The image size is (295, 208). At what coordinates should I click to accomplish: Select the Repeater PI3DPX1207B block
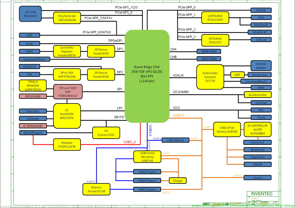click(x=67, y=145)
